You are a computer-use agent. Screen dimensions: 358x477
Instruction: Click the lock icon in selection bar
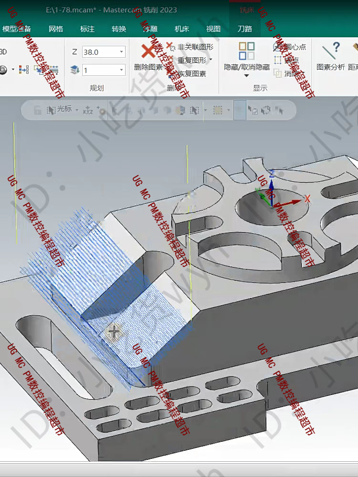pyautogui.click(x=37, y=110)
